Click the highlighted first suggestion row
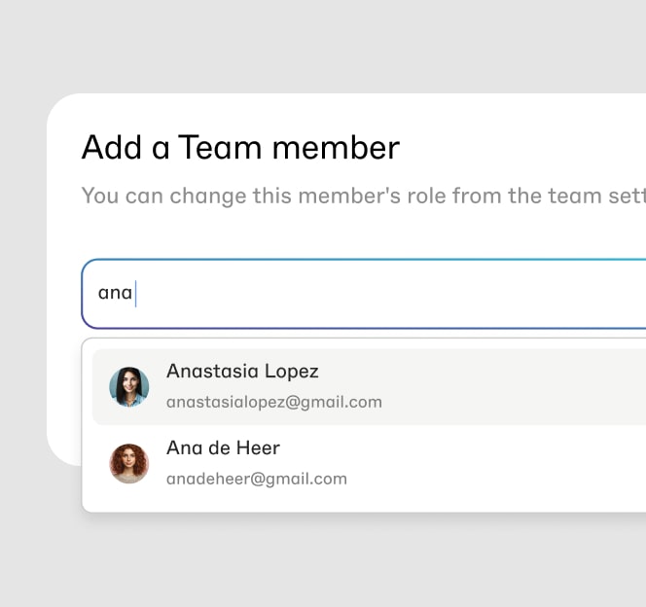 369,387
